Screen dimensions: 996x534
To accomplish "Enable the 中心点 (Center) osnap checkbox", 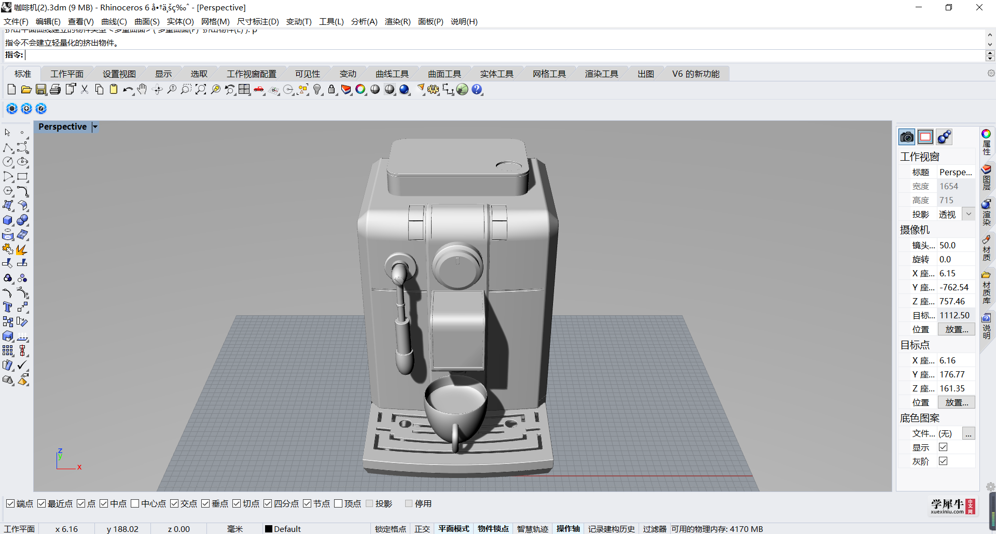I will click(135, 503).
